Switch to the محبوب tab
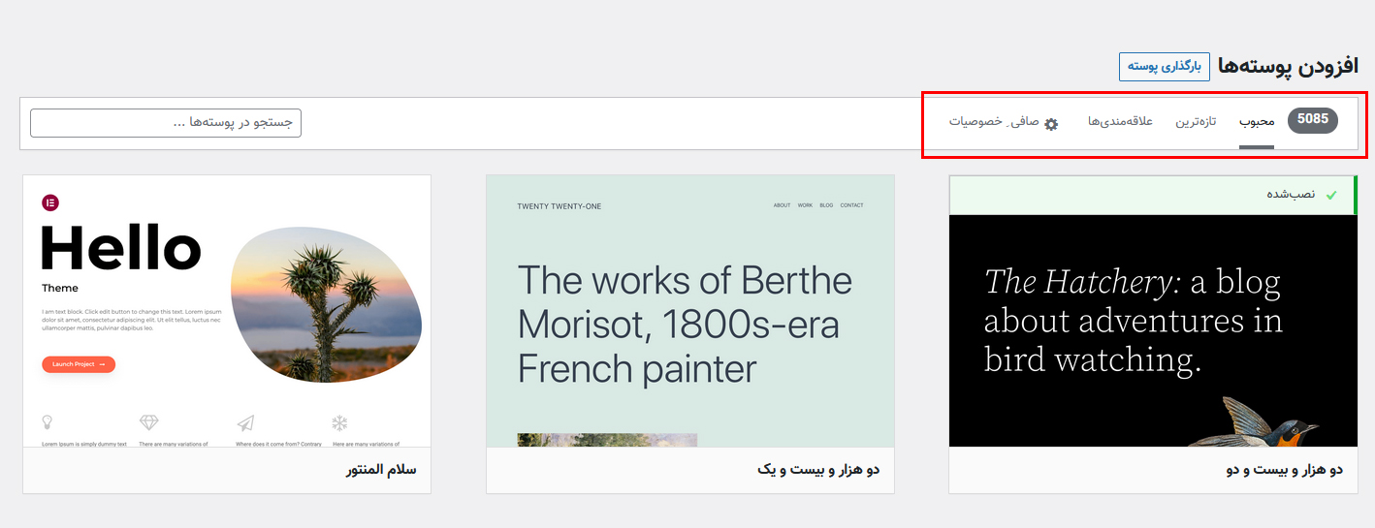 [x=1257, y=122]
